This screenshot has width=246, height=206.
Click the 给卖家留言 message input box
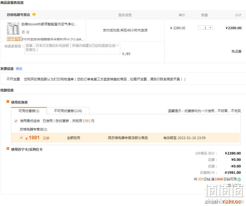pyautogui.click(x=72, y=49)
